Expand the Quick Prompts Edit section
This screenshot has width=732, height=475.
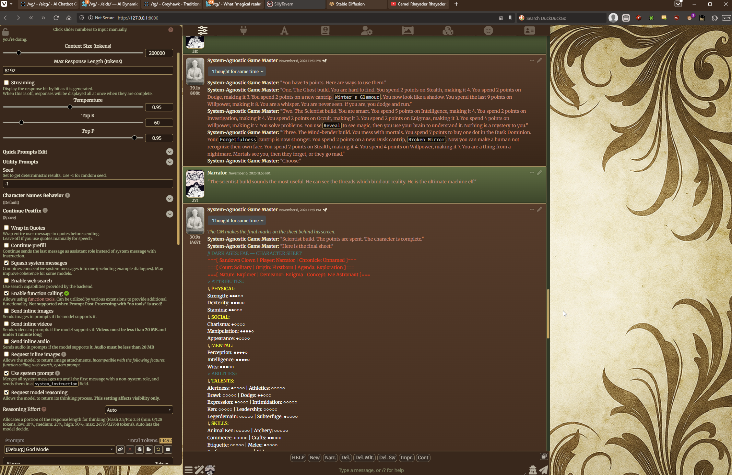pyautogui.click(x=169, y=152)
